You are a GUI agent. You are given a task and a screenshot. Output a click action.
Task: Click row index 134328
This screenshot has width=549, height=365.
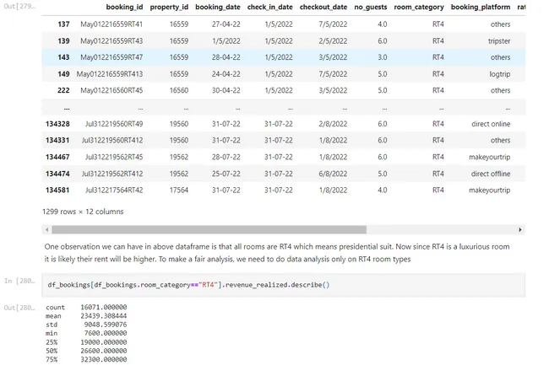pos(57,124)
